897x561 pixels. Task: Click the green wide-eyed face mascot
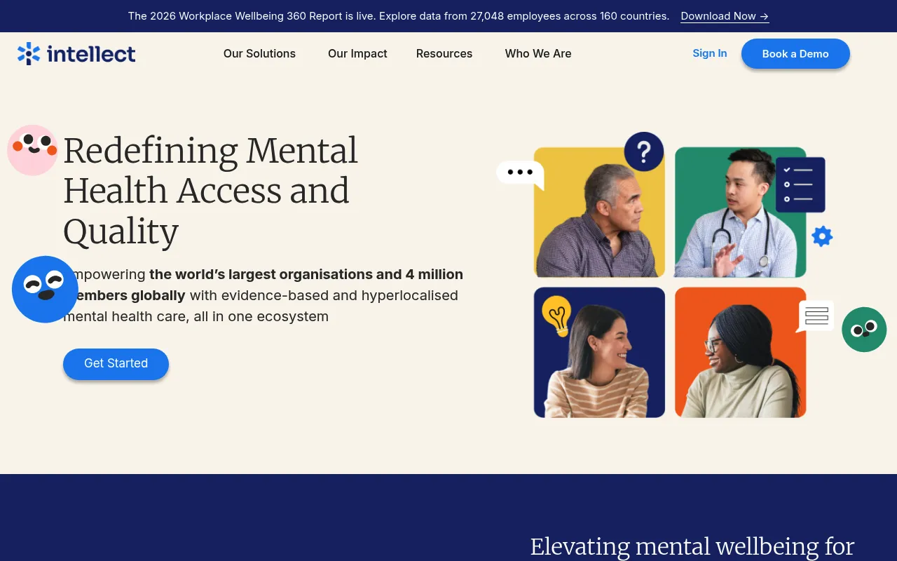point(864,330)
